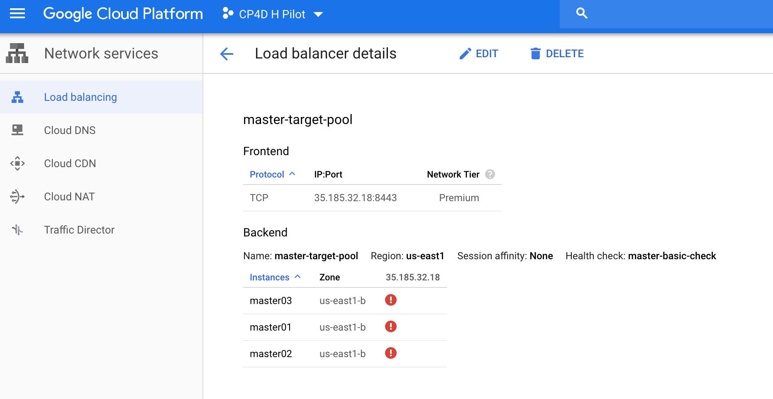Toggle the Protocol column sort arrow
Screen dimensions: 773x399
292,174
